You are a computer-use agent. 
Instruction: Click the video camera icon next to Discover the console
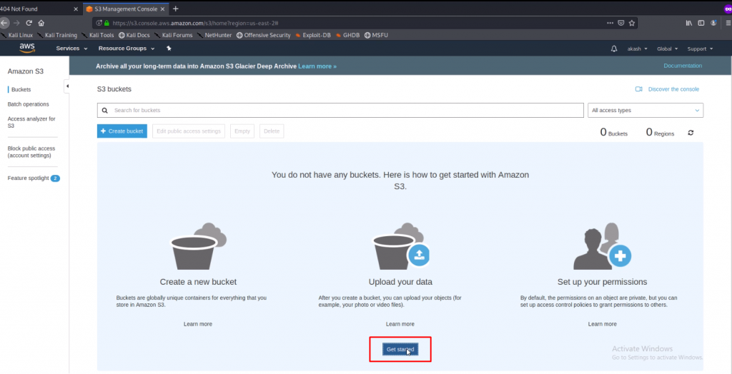(x=638, y=89)
